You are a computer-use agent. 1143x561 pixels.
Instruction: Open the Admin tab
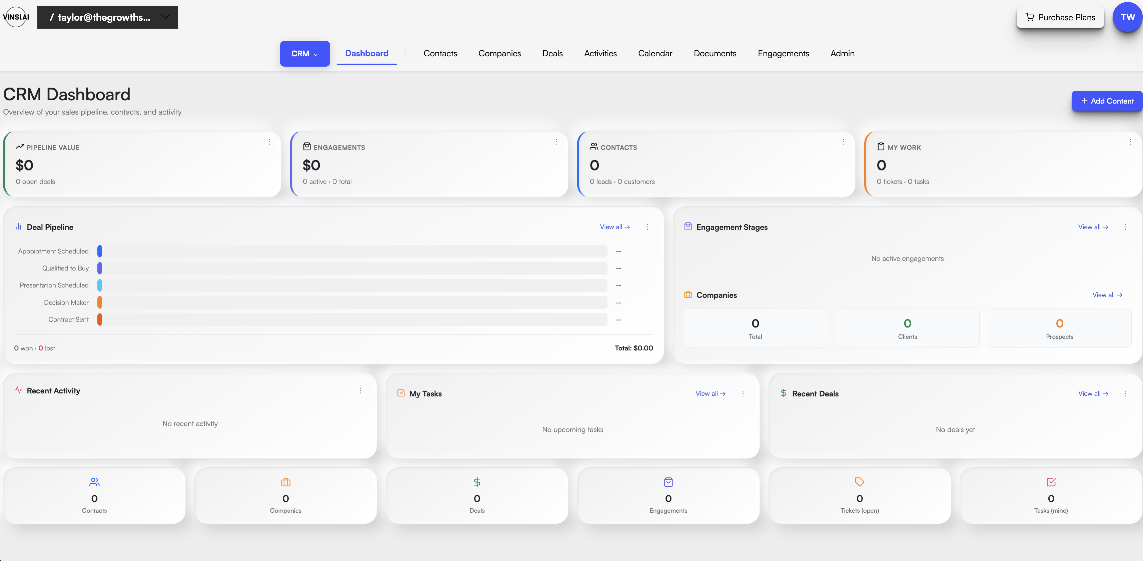[x=842, y=53]
